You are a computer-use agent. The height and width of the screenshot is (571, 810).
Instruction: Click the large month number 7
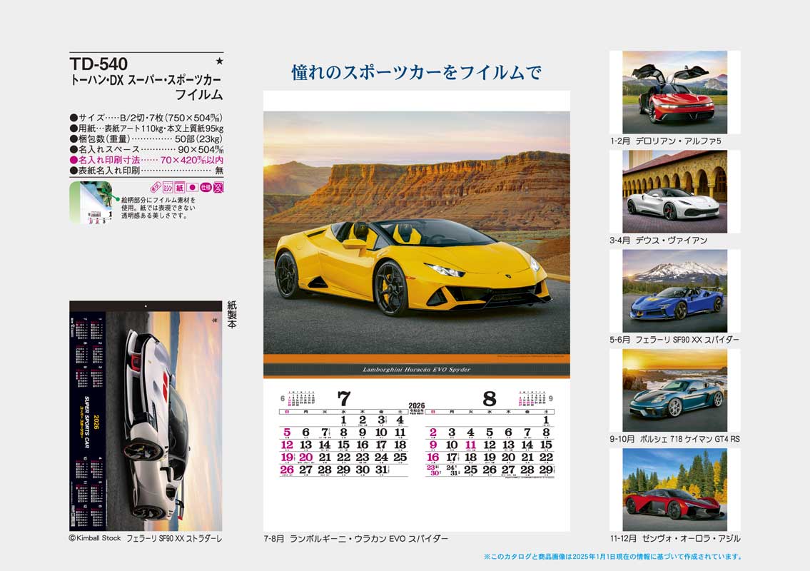[343, 398]
